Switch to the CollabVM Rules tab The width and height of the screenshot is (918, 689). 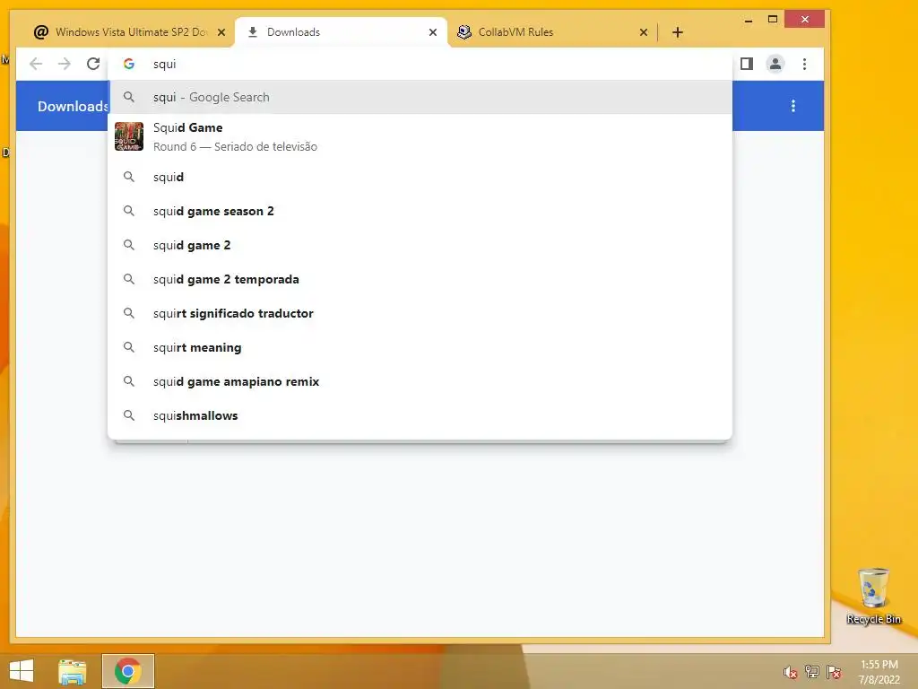pos(551,32)
